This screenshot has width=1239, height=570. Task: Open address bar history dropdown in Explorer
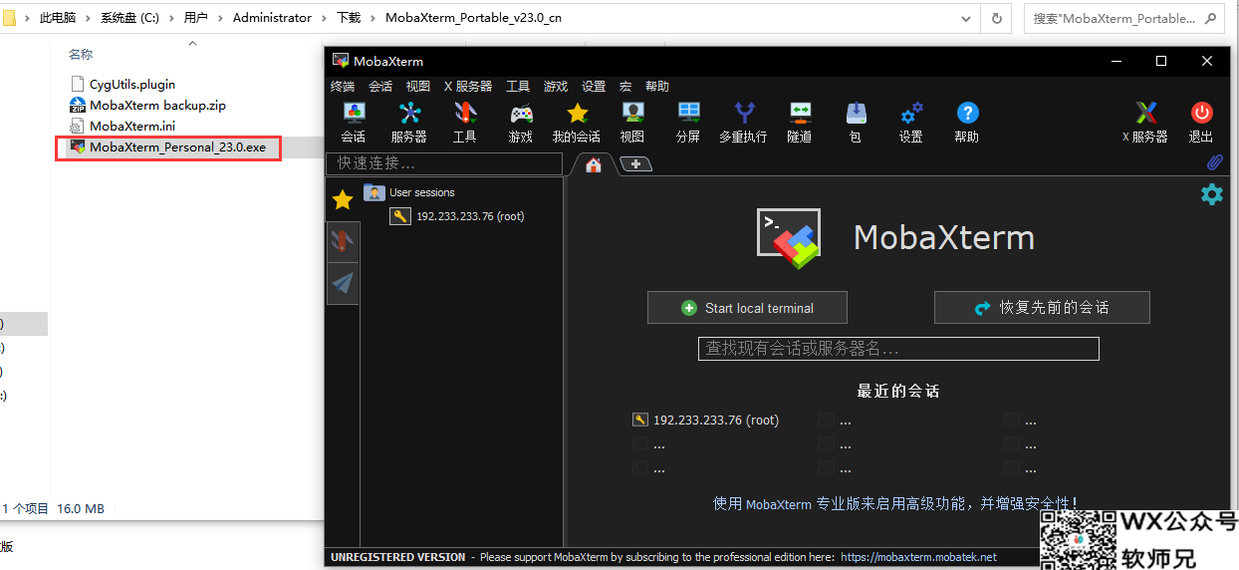[x=967, y=18]
